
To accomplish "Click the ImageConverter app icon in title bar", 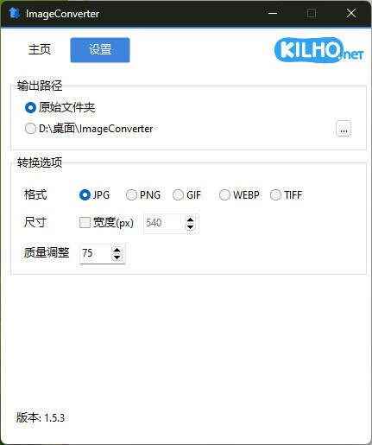I will click(x=14, y=13).
